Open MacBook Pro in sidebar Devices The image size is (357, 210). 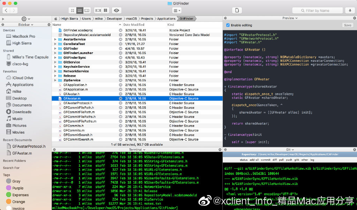(24, 36)
